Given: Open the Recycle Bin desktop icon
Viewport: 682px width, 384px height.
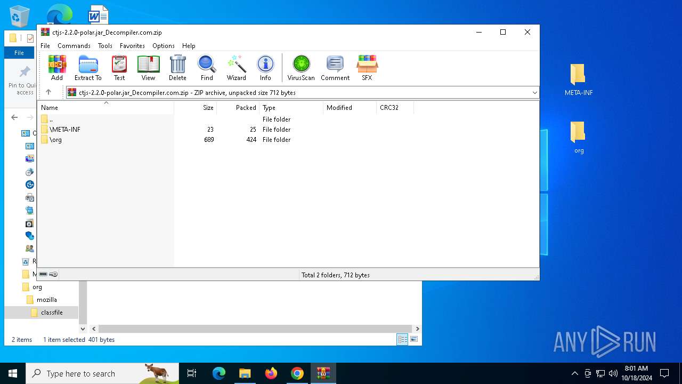Looking at the screenshot, I should pyautogui.click(x=20, y=15).
